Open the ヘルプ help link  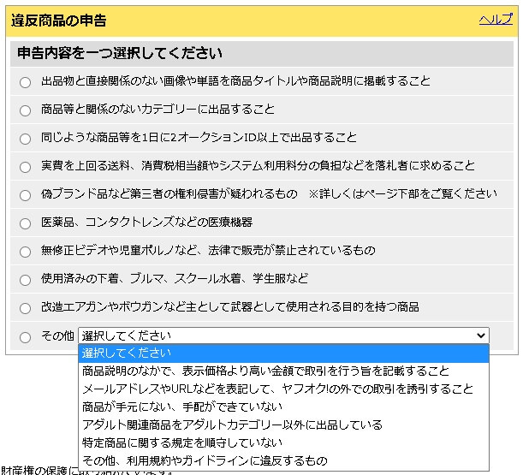tap(496, 20)
